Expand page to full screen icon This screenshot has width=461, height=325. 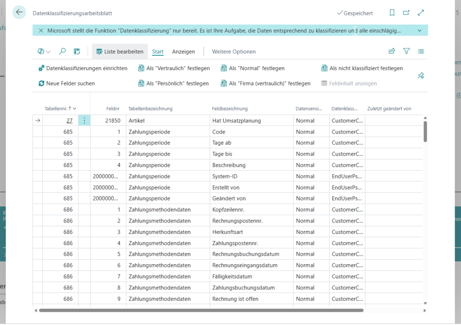click(x=421, y=13)
